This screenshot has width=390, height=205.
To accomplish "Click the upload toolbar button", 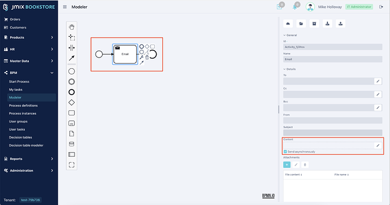I will (340, 24).
